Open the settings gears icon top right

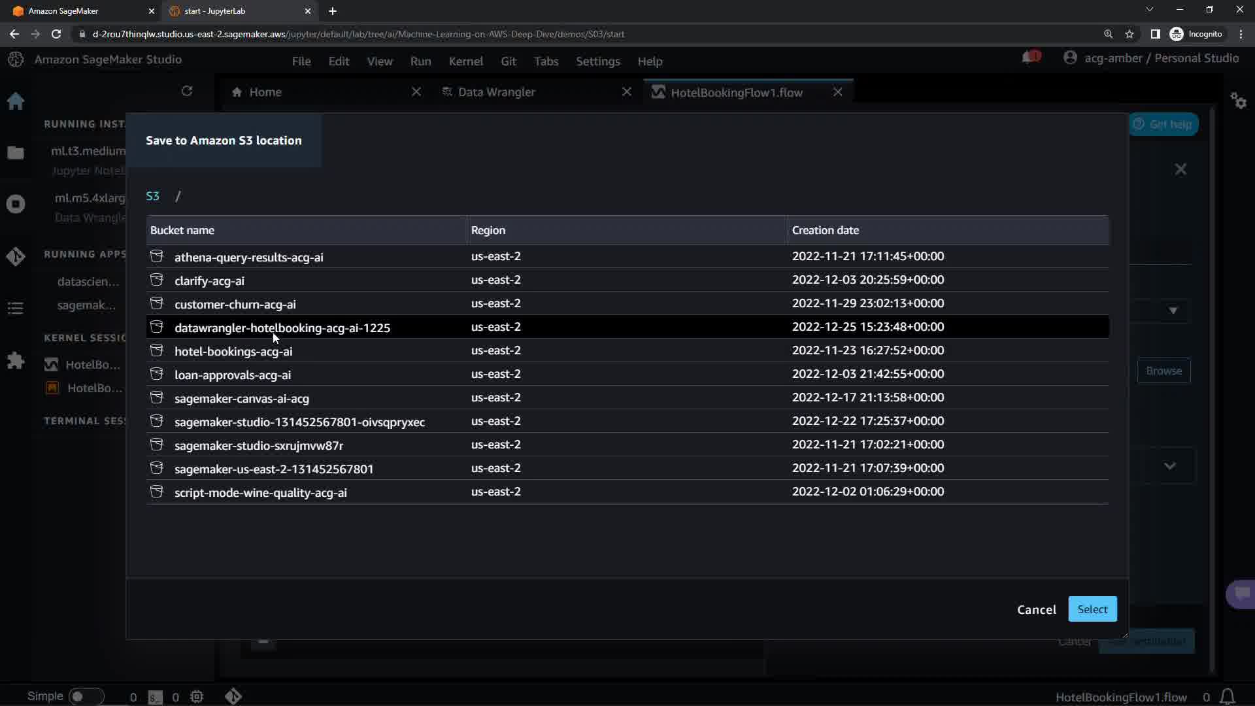[x=1238, y=101]
